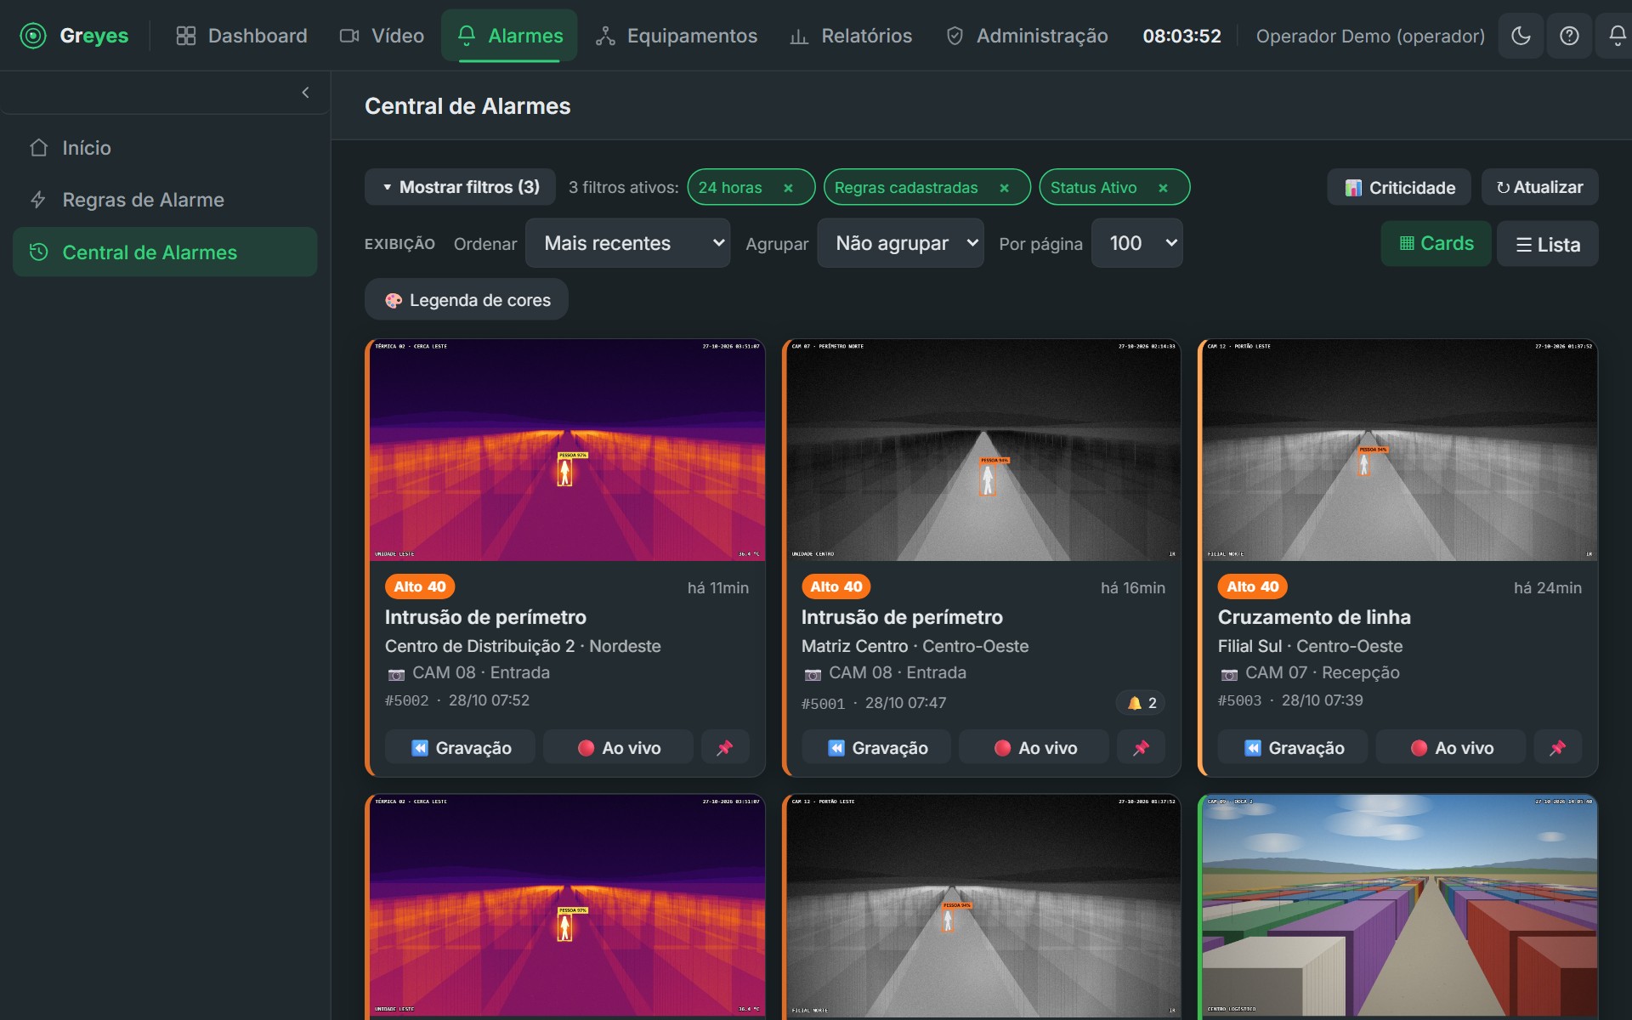
Task: Pin alarm #5003 with pushpin icon
Action: tap(1558, 748)
